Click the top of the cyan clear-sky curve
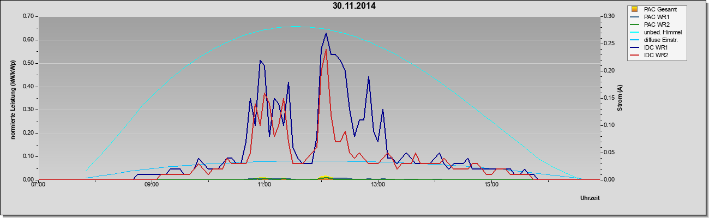Screen dimensions: 709x218 click(295, 26)
